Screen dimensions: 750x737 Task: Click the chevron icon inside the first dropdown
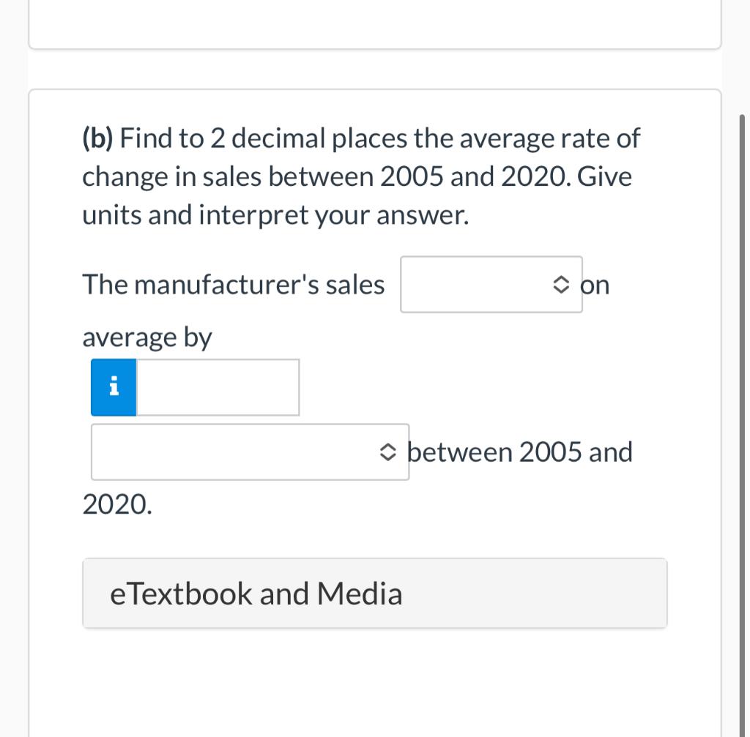pos(560,285)
